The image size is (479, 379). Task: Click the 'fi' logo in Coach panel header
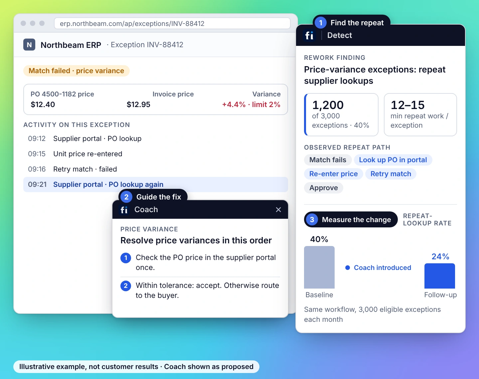click(124, 210)
